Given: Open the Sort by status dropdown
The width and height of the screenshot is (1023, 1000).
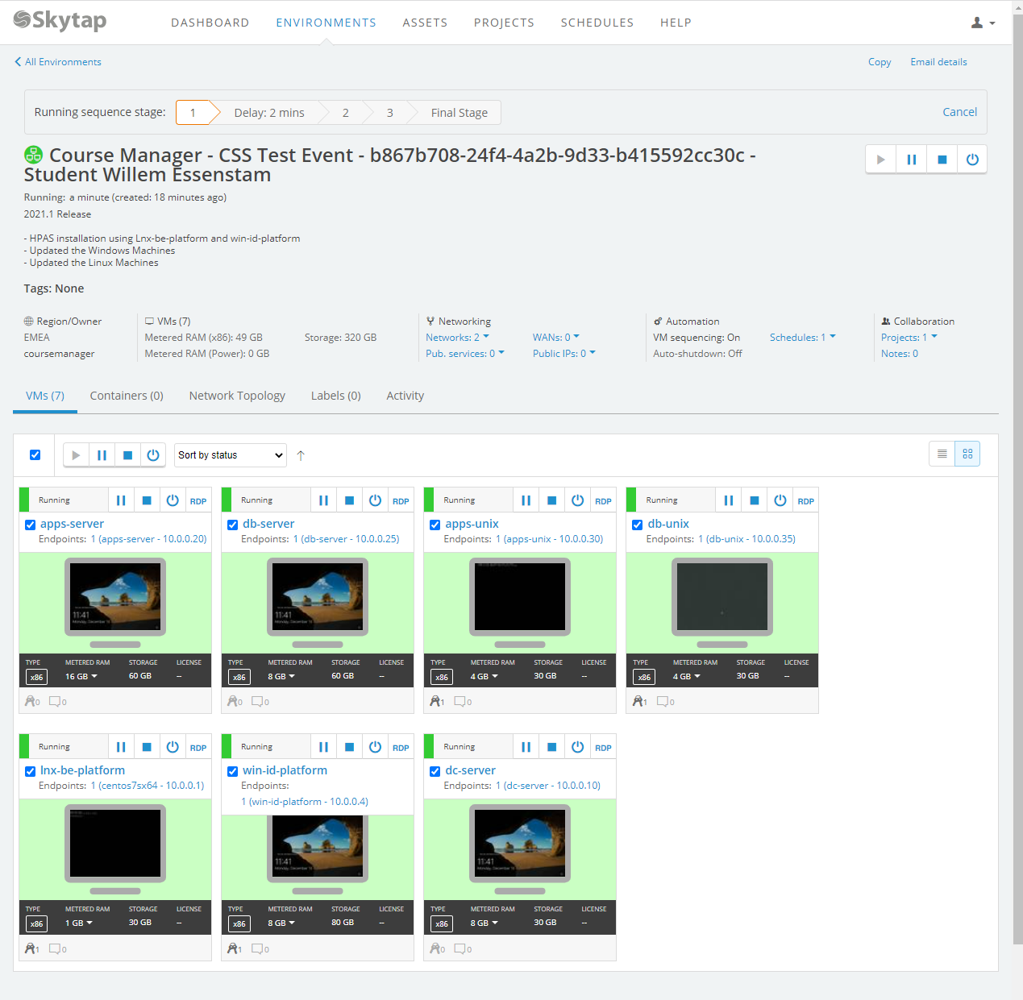Looking at the screenshot, I should coord(231,455).
